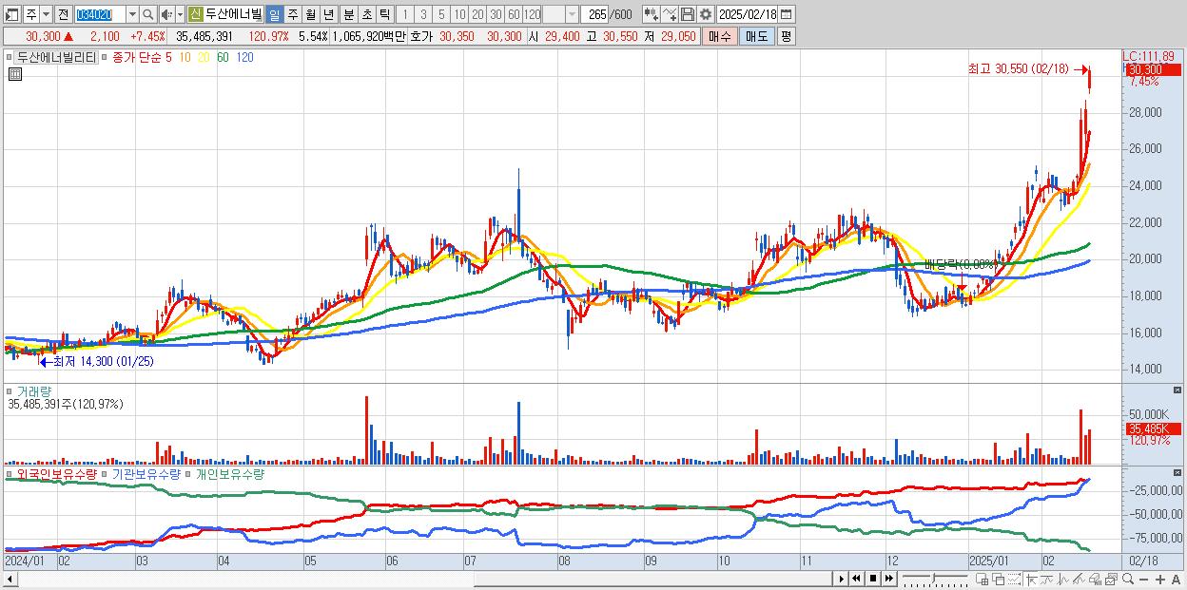Click the add chart region icon
Viewport: 1187px width, 590px height.
[983, 579]
